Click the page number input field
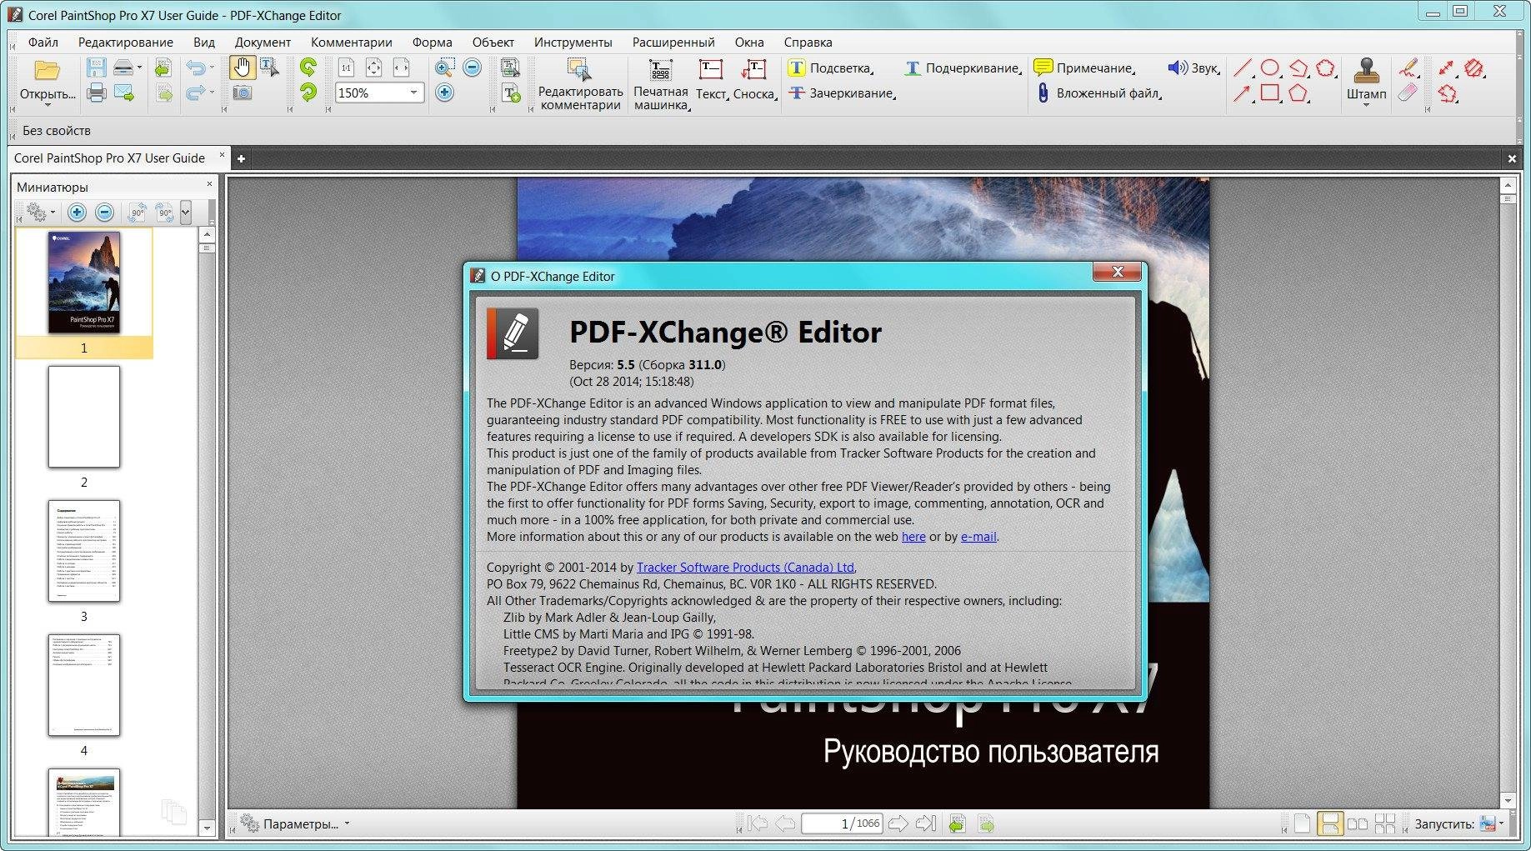This screenshot has height=851, width=1531. tap(842, 823)
